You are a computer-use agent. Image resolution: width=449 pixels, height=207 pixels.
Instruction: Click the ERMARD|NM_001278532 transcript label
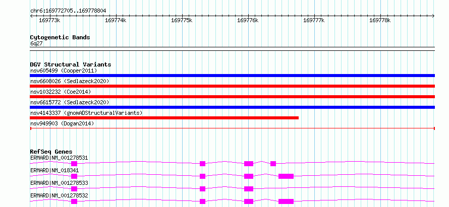click(59, 195)
